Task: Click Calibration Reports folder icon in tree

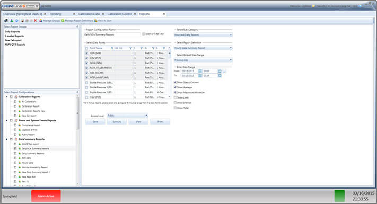Action: point(16,97)
